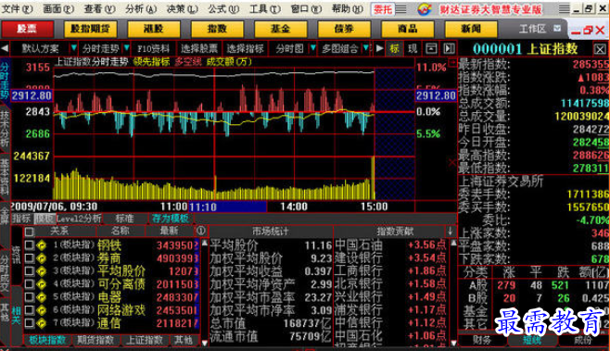The width and height of the screenshot is (610, 351).
Task: Click the down arrow of sector list scrollbar
Action: coord(204,343)
